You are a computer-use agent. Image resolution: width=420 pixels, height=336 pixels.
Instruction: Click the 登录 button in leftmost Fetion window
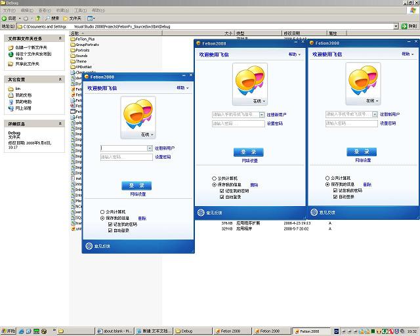click(136, 186)
